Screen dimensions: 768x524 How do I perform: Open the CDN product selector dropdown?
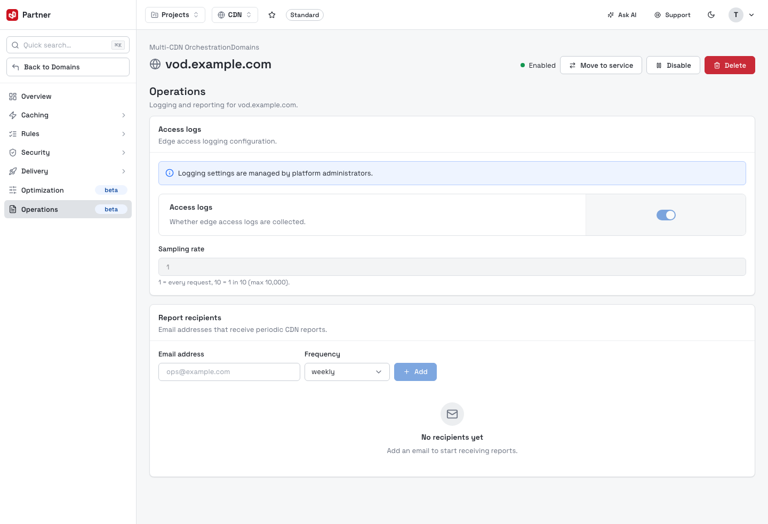[x=235, y=15]
